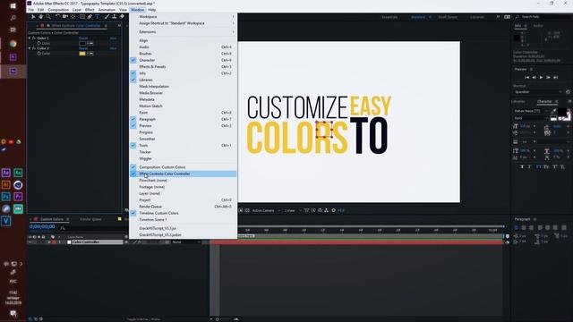
Task: Reset the Color 1 effect
Action: [83, 38]
